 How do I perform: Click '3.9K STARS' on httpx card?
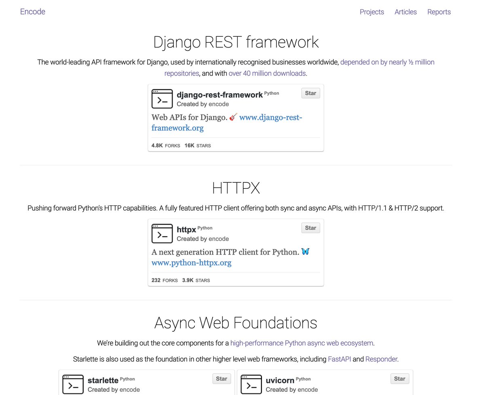[x=196, y=280]
